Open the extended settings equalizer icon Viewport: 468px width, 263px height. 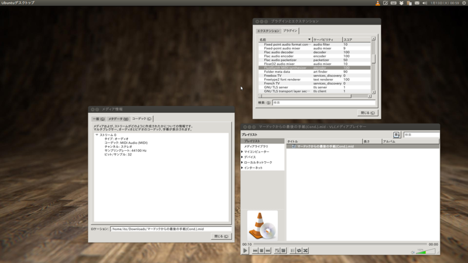tap(284, 251)
